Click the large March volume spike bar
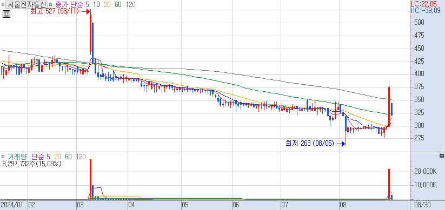 [x=90, y=179]
